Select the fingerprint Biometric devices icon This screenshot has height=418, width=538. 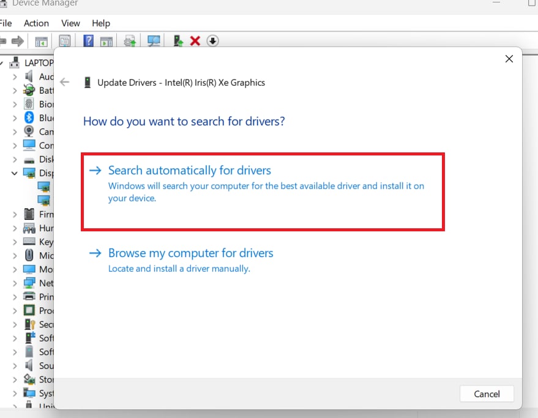[x=29, y=104]
